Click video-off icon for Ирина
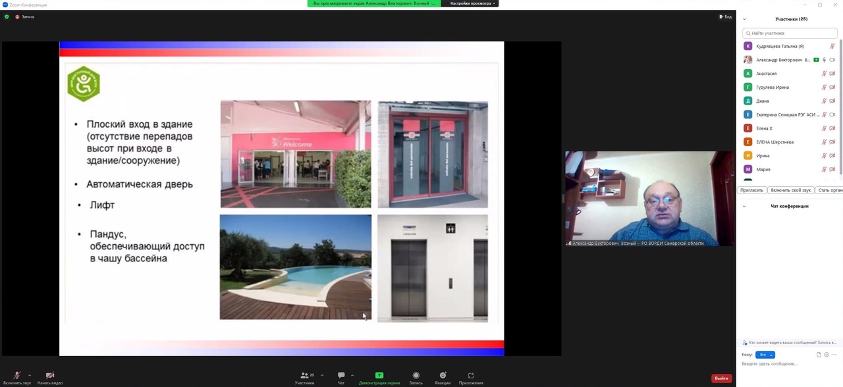The width and height of the screenshot is (843, 387). [x=832, y=155]
